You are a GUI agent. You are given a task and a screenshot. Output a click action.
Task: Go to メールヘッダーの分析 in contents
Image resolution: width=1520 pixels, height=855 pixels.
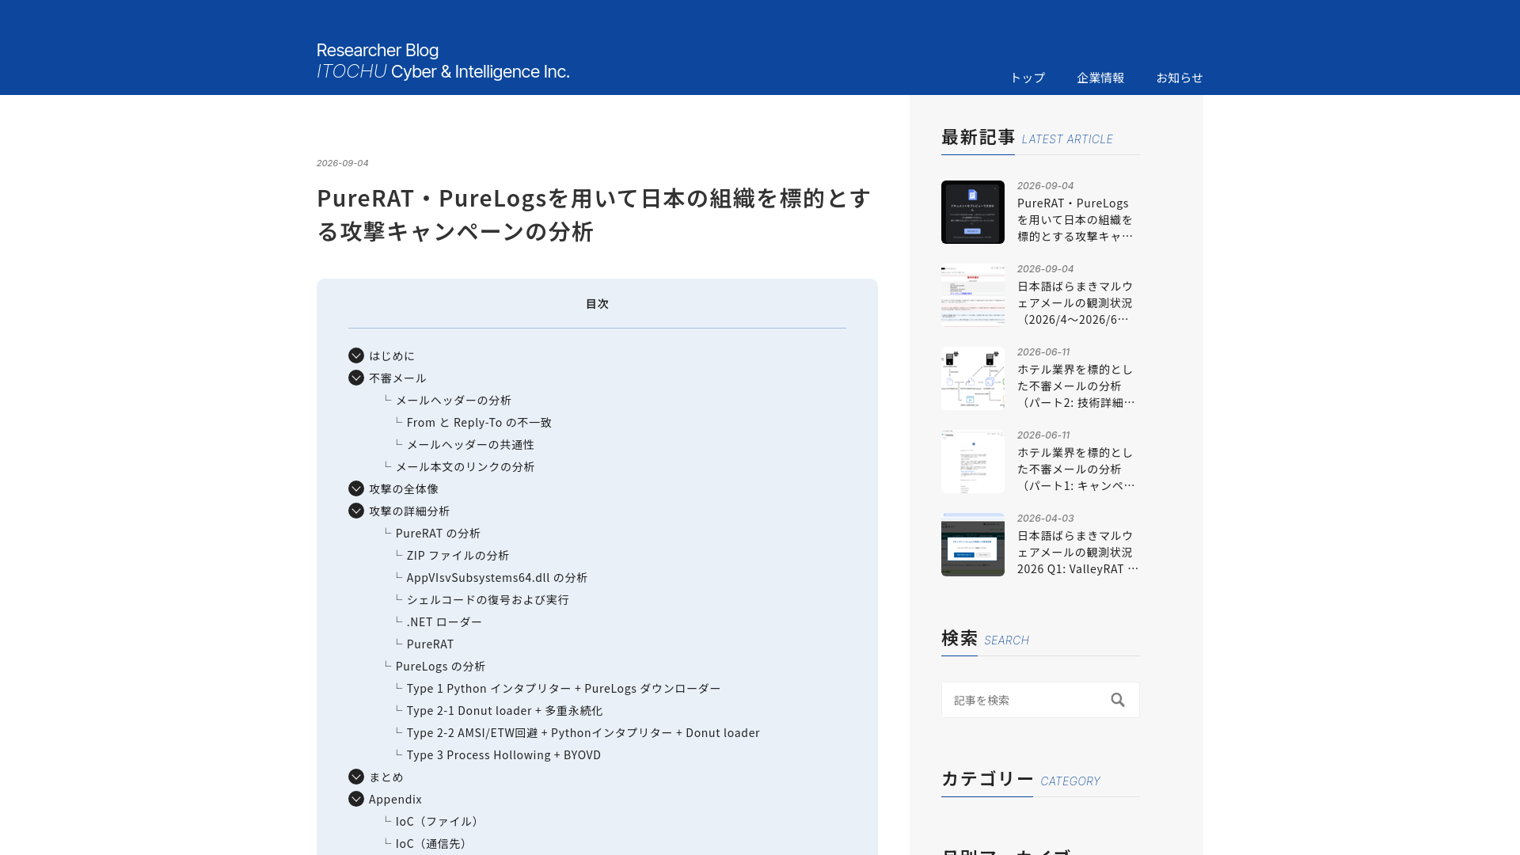click(454, 400)
